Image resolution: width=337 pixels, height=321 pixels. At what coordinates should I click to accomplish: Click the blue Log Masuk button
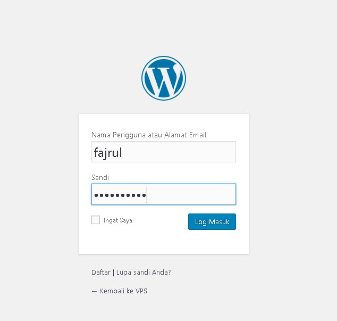[212, 221]
